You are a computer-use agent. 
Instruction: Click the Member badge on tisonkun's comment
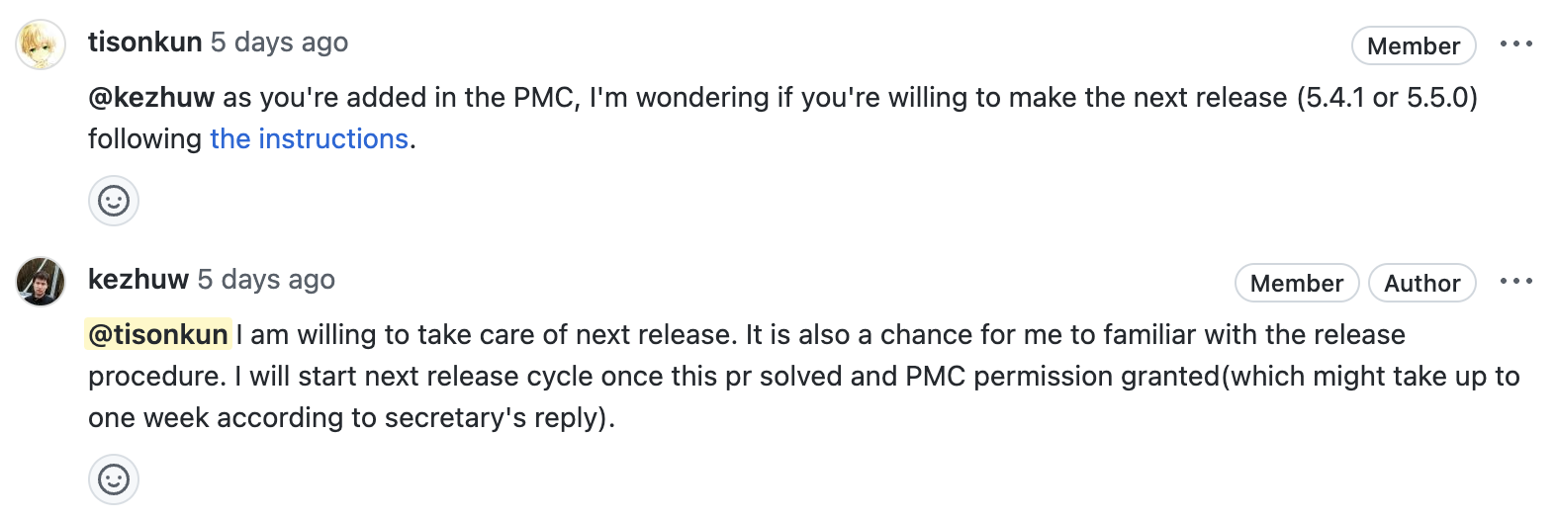1414,45
